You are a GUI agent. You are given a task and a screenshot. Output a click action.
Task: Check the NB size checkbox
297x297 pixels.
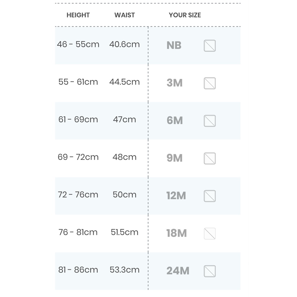point(210,46)
